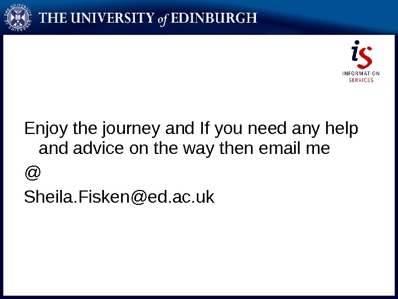
Task: Click the red "SERVICES" label
Action: point(361,80)
